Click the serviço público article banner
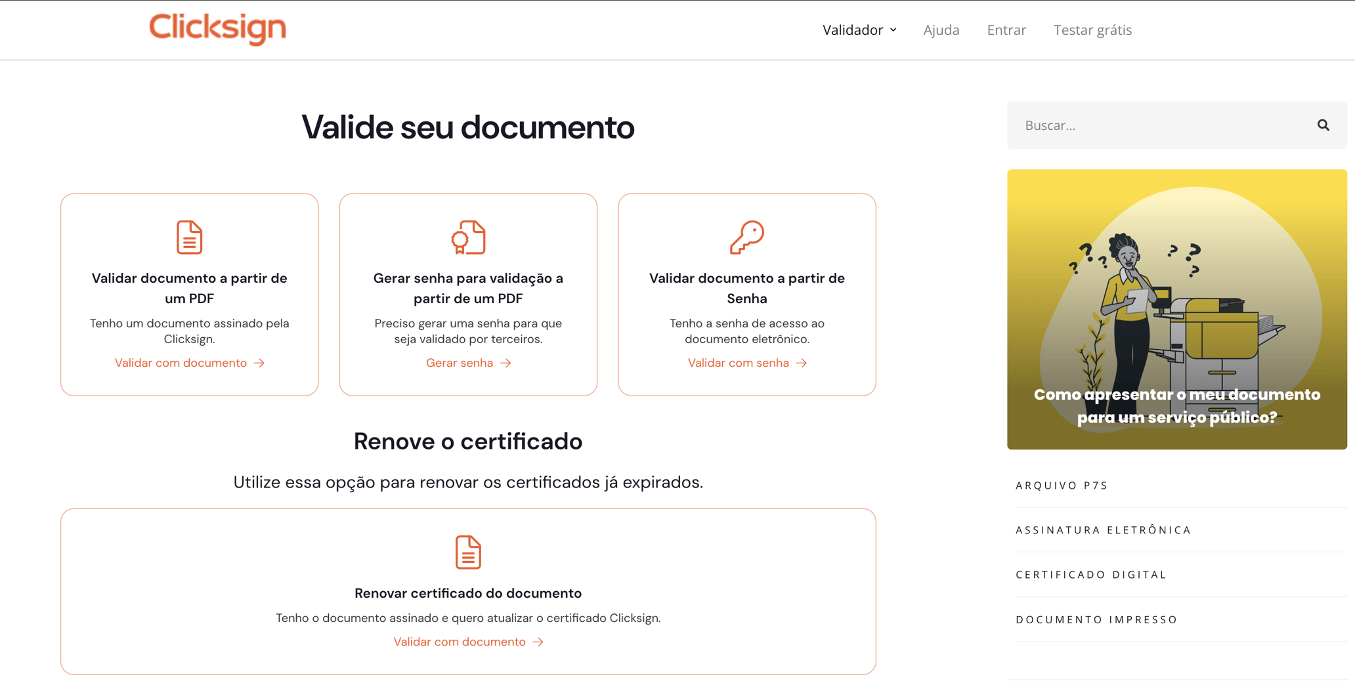This screenshot has height=681, width=1355. [x=1176, y=308]
